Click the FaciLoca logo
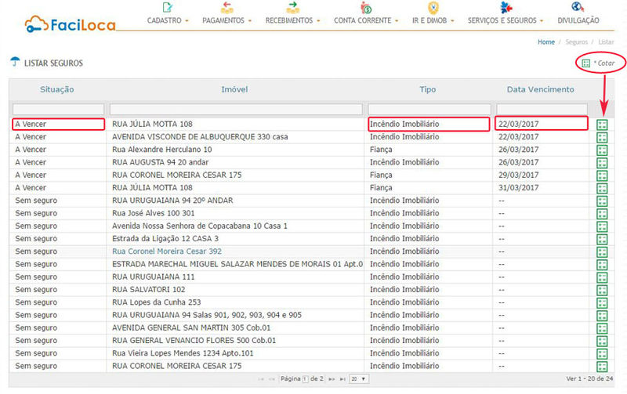Screen dimensions: 627x394 pyautogui.click(x=70, y=23)
